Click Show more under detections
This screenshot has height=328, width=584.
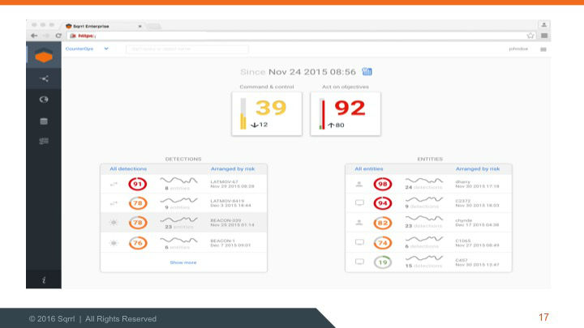tap(183, 262)
